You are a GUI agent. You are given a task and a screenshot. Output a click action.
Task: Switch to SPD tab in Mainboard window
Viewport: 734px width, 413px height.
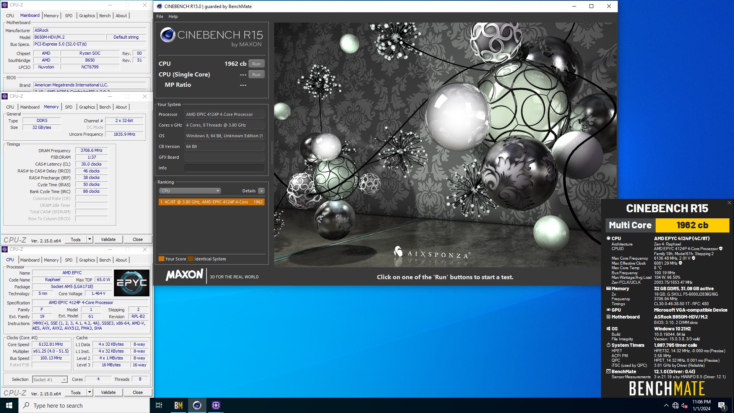[x=69, y=16]
